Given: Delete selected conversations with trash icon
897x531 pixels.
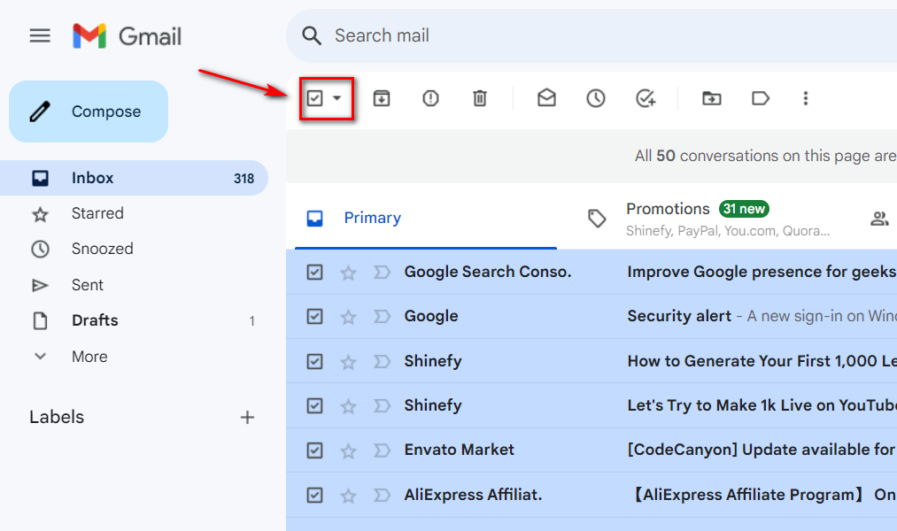Looking at the screenshot, I should [480, 98].
